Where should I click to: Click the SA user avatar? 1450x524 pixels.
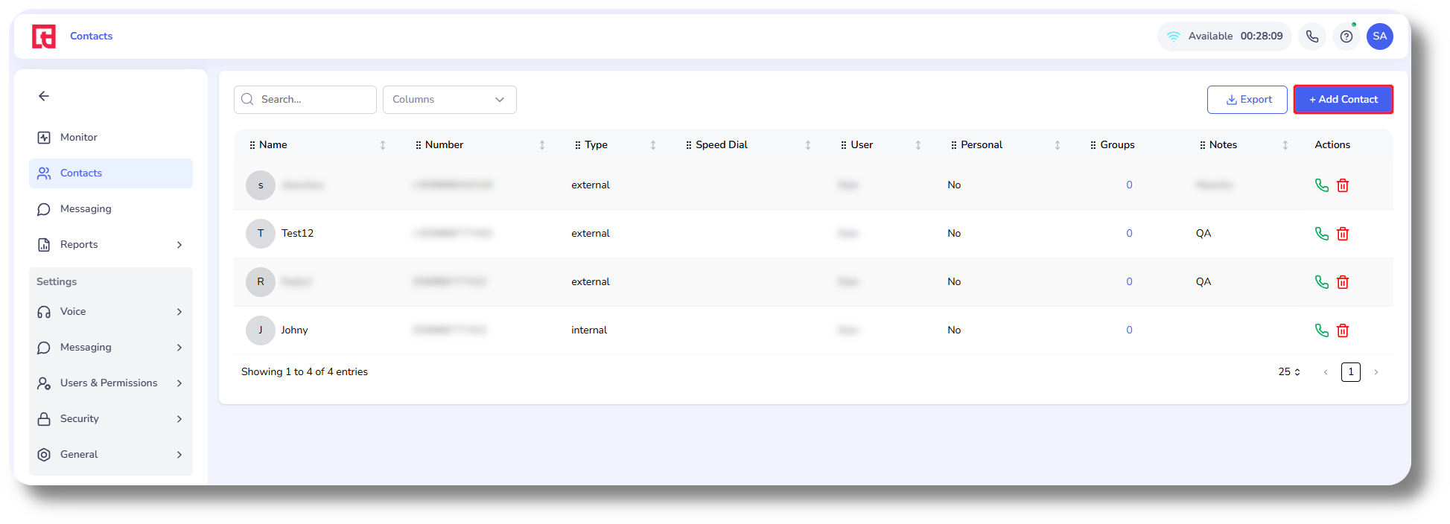point(1379,36)
